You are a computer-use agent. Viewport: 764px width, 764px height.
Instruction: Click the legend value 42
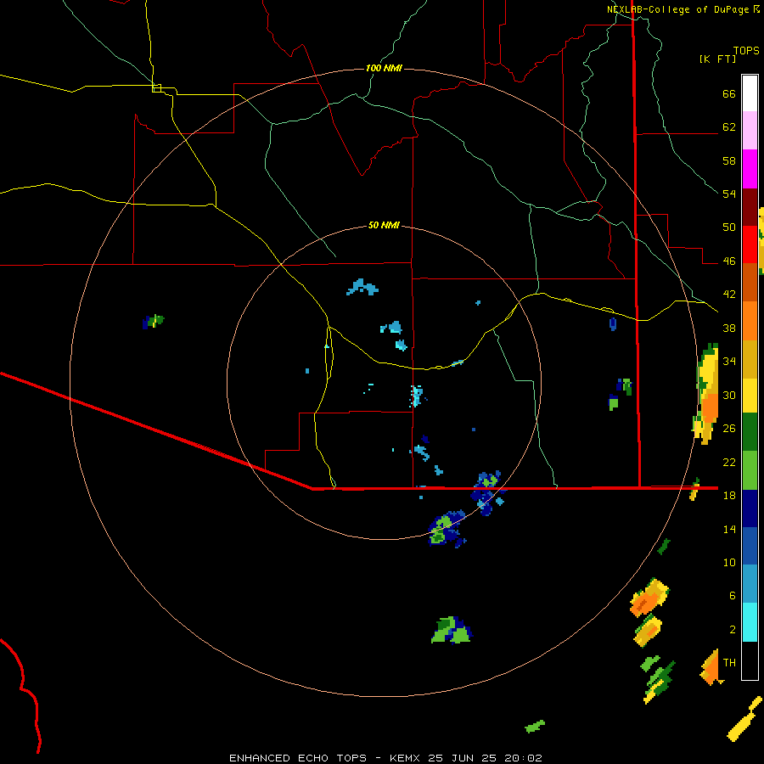point(729,295)
